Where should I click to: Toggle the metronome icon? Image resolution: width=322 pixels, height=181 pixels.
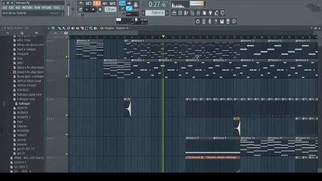(x=80, y=3)
